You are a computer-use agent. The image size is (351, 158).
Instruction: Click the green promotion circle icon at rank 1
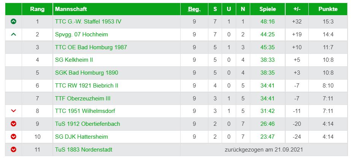coord(13,22)
